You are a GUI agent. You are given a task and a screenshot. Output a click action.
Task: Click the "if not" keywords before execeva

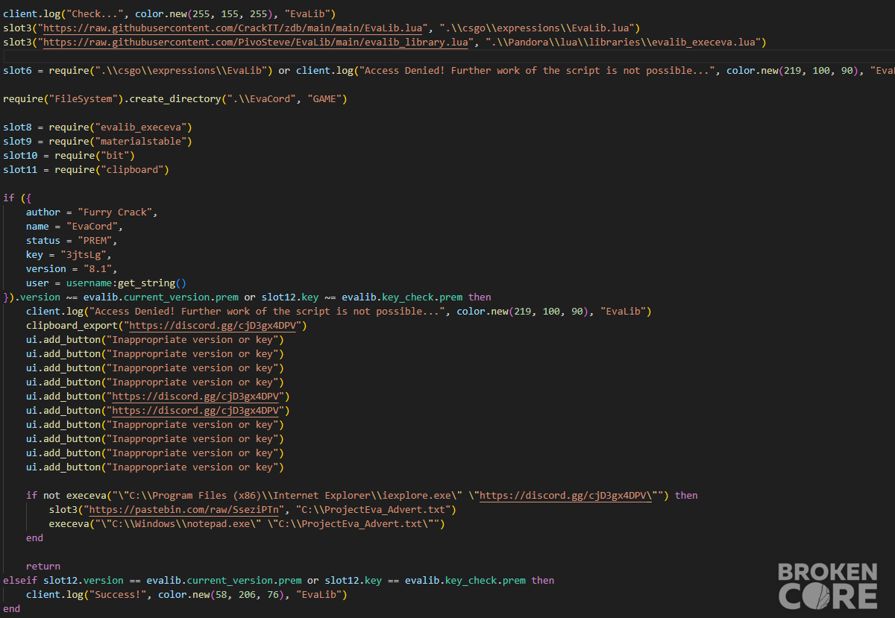(x=43, y=496)
